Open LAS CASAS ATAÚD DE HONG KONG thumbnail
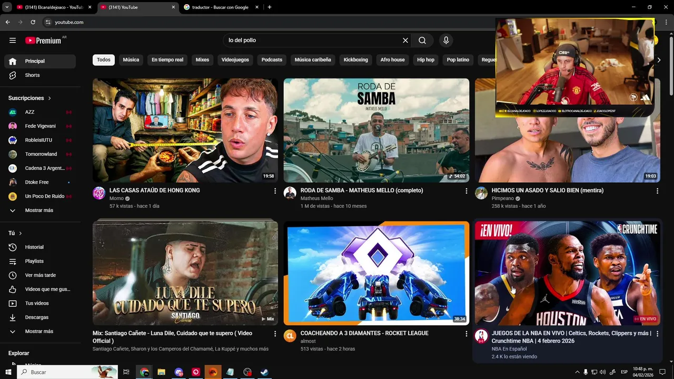The height and width of the screenshot is (379, 674). coord(185,131)
